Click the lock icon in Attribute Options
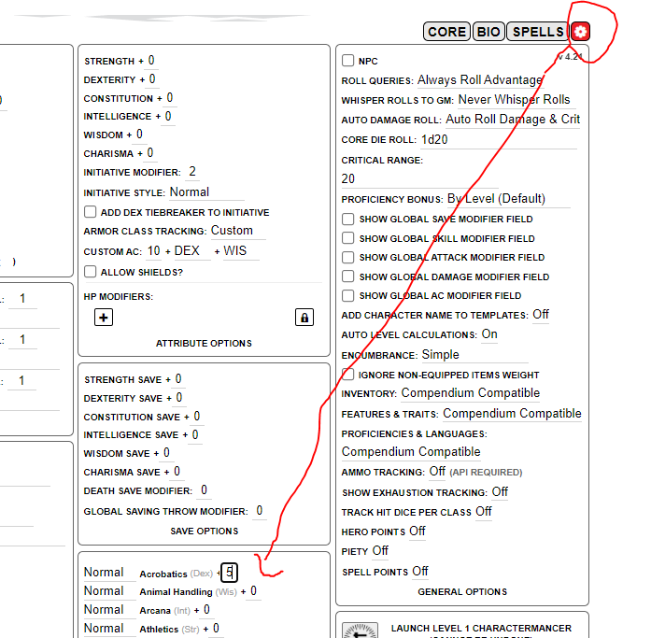 tap(304, 318)
